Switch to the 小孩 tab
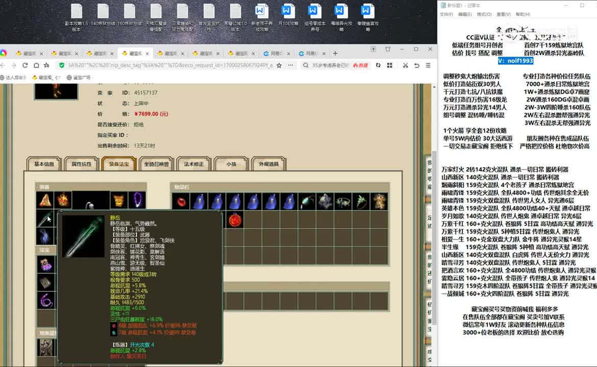The image size is (597, 367). coord(231,164)
